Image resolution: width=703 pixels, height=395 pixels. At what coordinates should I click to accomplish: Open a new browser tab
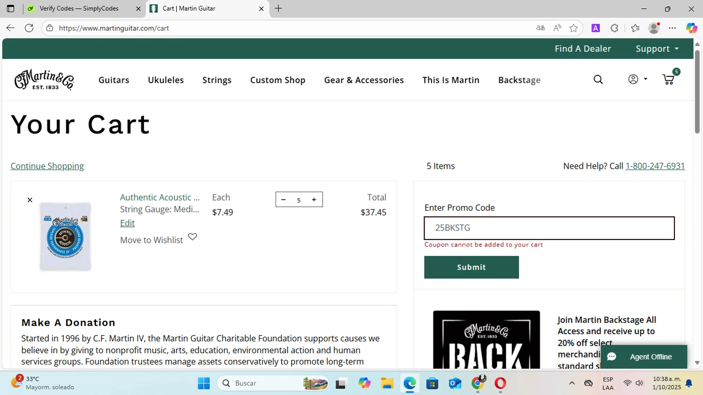click(x=278, y=8)
